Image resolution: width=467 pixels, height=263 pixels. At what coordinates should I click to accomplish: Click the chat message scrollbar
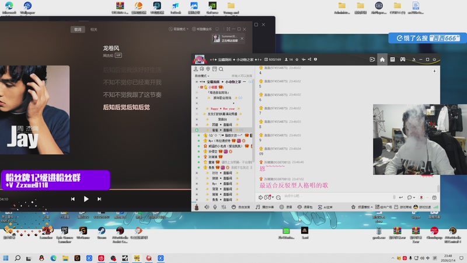pos(438,188)
